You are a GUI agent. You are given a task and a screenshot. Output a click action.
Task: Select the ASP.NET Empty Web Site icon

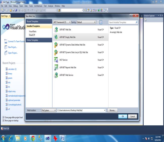(x=56, y=37)
